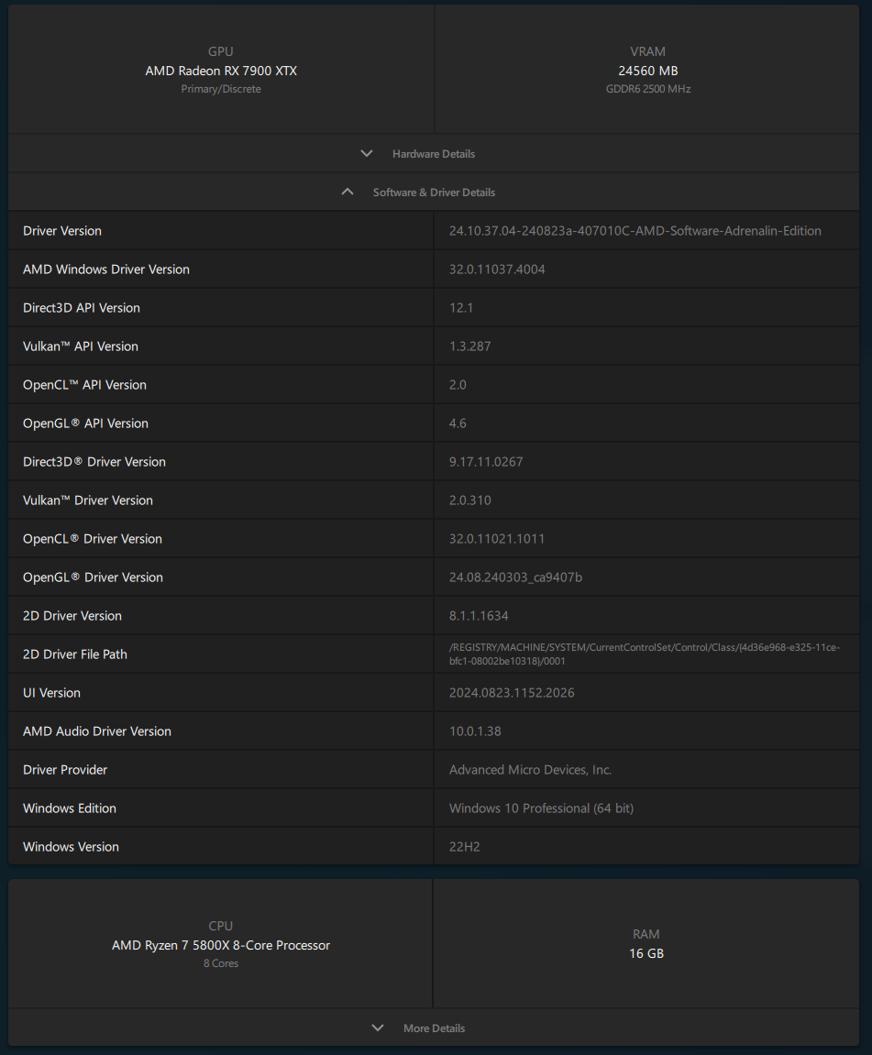Select Vulkan API Version value 1.3.287
872x1055 pixels.
[x=469, y=346]
